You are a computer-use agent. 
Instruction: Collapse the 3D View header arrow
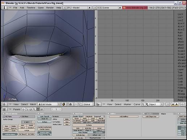[x=10, y=104]
